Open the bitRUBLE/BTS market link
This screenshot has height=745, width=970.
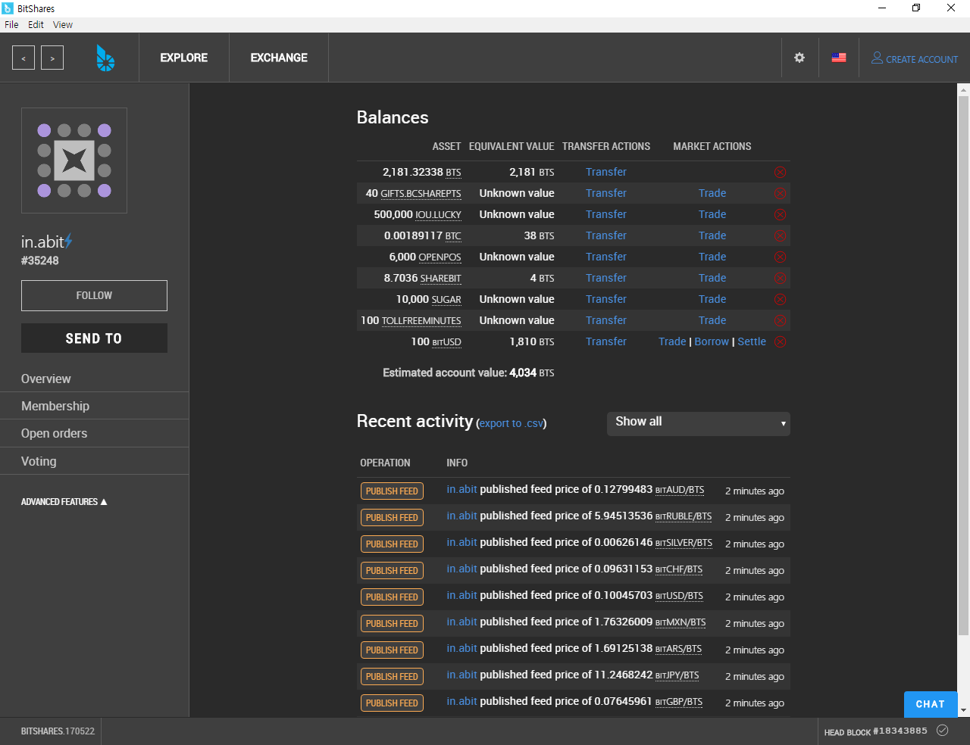684,516
